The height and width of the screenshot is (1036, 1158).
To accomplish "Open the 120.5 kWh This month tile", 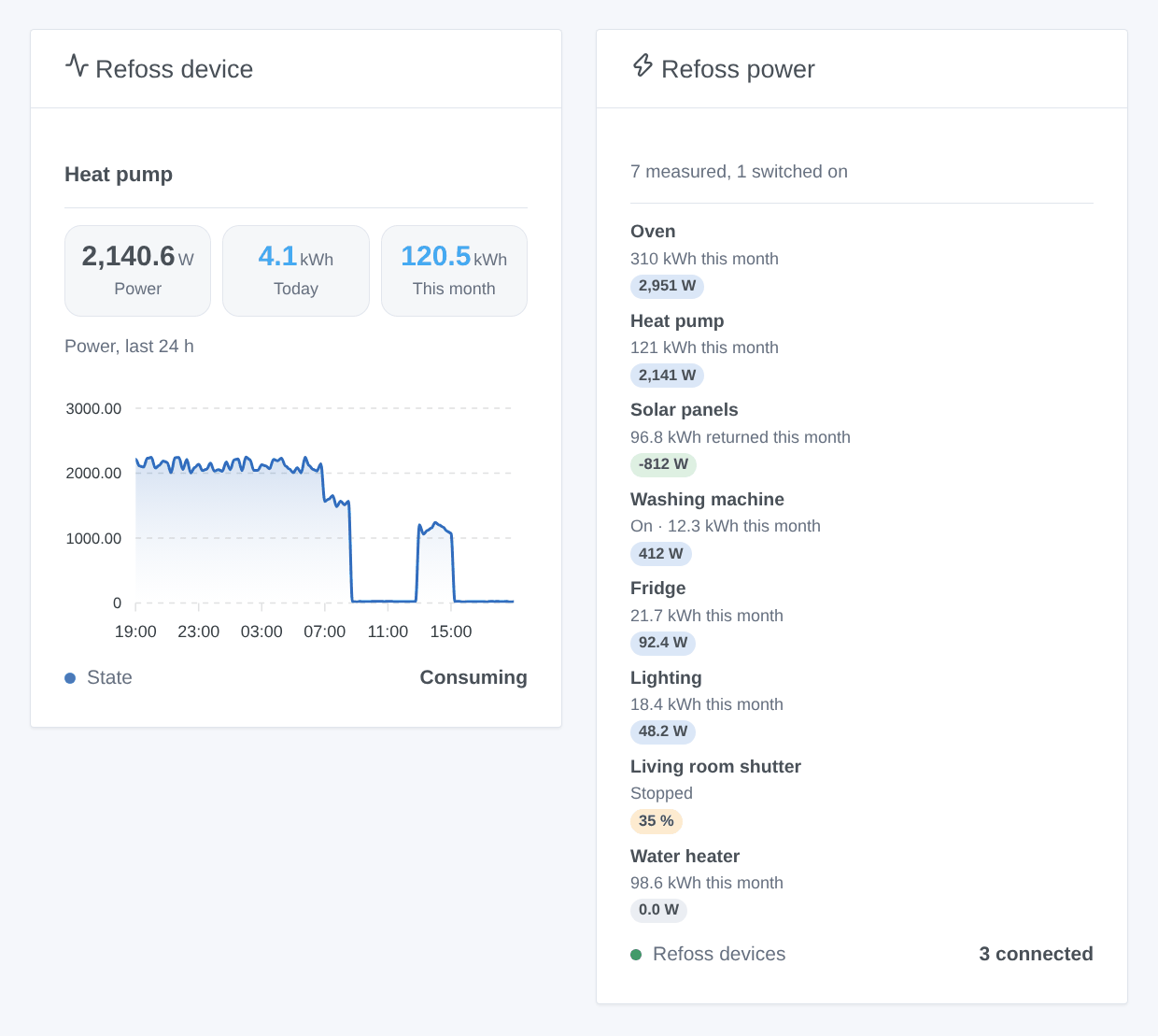I will coord(454,271).
